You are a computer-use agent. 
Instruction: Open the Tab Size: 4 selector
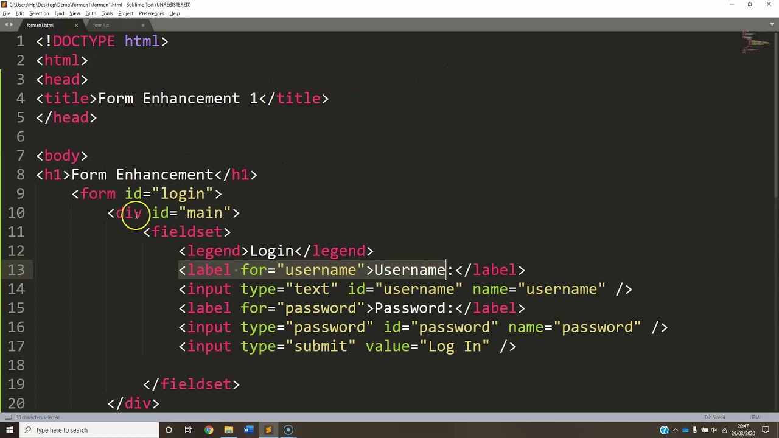point(714,417)
